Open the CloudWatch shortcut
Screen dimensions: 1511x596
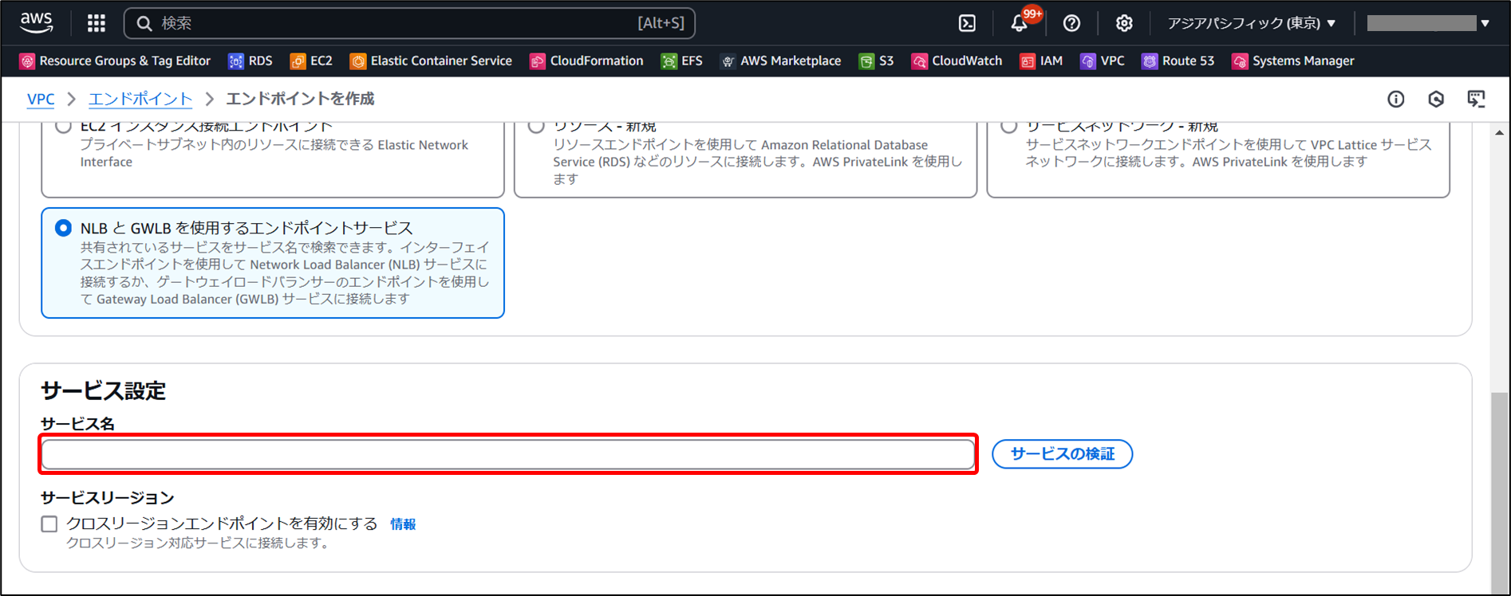click(957, 61)
